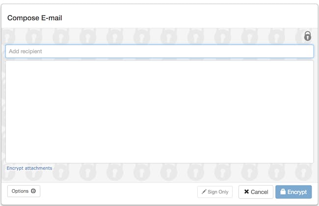
Task: Focus the Add recipient field
Action: [159, 51]
